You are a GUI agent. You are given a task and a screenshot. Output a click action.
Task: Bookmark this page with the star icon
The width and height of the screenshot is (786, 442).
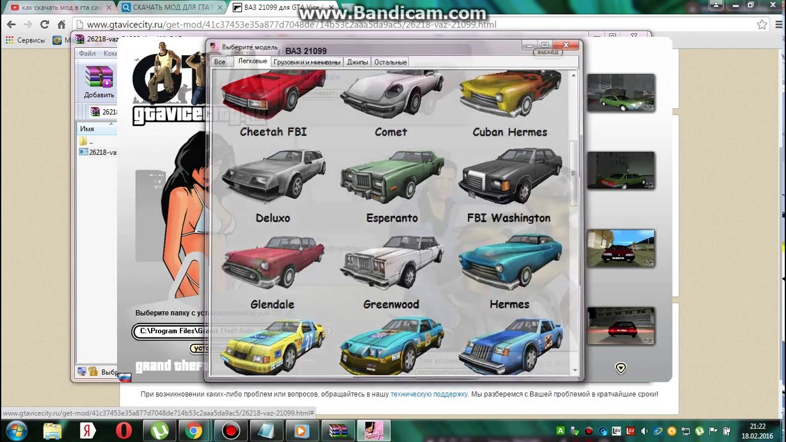(762, 25)
